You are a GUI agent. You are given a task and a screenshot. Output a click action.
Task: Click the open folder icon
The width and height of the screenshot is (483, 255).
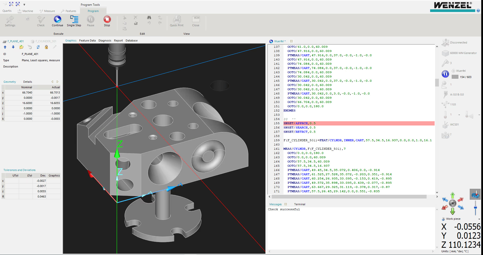click(x=22, y=47)
